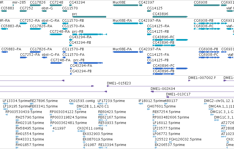Image resolution: width=234 pixels, height=149 pixels.
Task: Select the CG43896 gene label
Action: tap(160, 14)
